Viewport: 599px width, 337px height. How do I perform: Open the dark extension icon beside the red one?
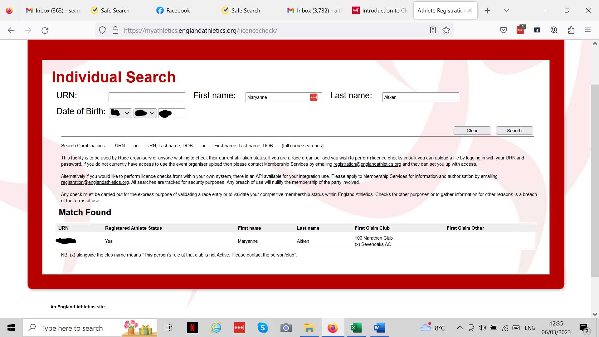(x=537, y=30)
